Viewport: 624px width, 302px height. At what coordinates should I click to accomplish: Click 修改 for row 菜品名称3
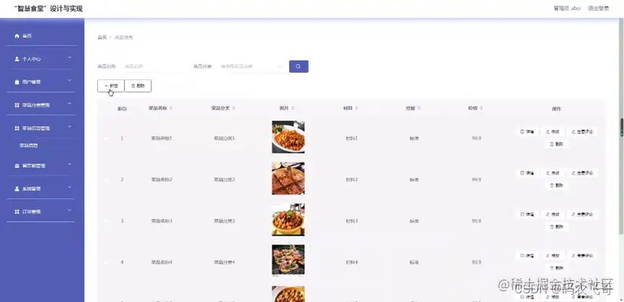[x=553, y=214]
